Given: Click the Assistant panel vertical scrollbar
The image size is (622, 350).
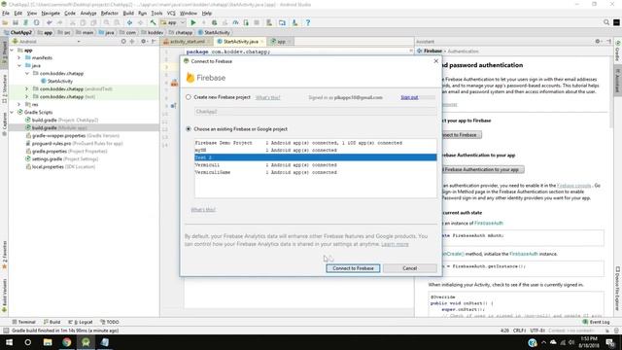Looking at the screenshot, I should coord(610,93).
